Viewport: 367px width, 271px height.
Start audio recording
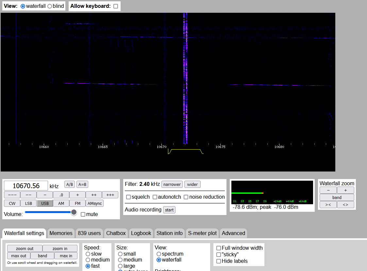click(x=169, y=210)
